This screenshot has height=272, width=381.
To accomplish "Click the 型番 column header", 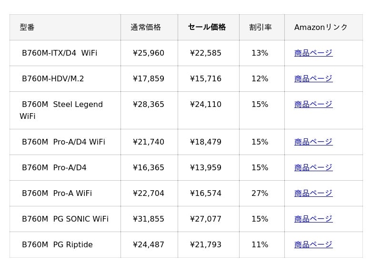I will (x=27, y=27).
